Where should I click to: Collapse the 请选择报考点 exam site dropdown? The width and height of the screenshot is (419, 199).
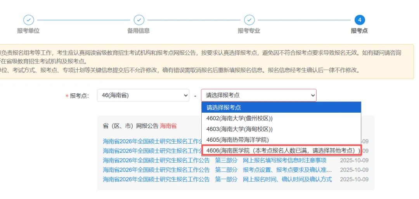[x=258, y=95]
